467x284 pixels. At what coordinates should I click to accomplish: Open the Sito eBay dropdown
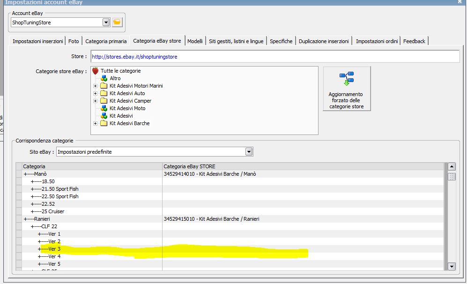tap(249, 152)
